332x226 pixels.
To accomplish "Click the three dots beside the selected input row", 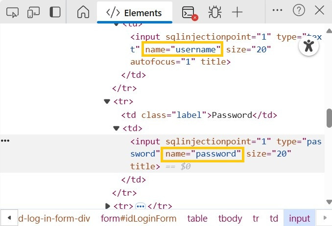I will pos(5,141).
